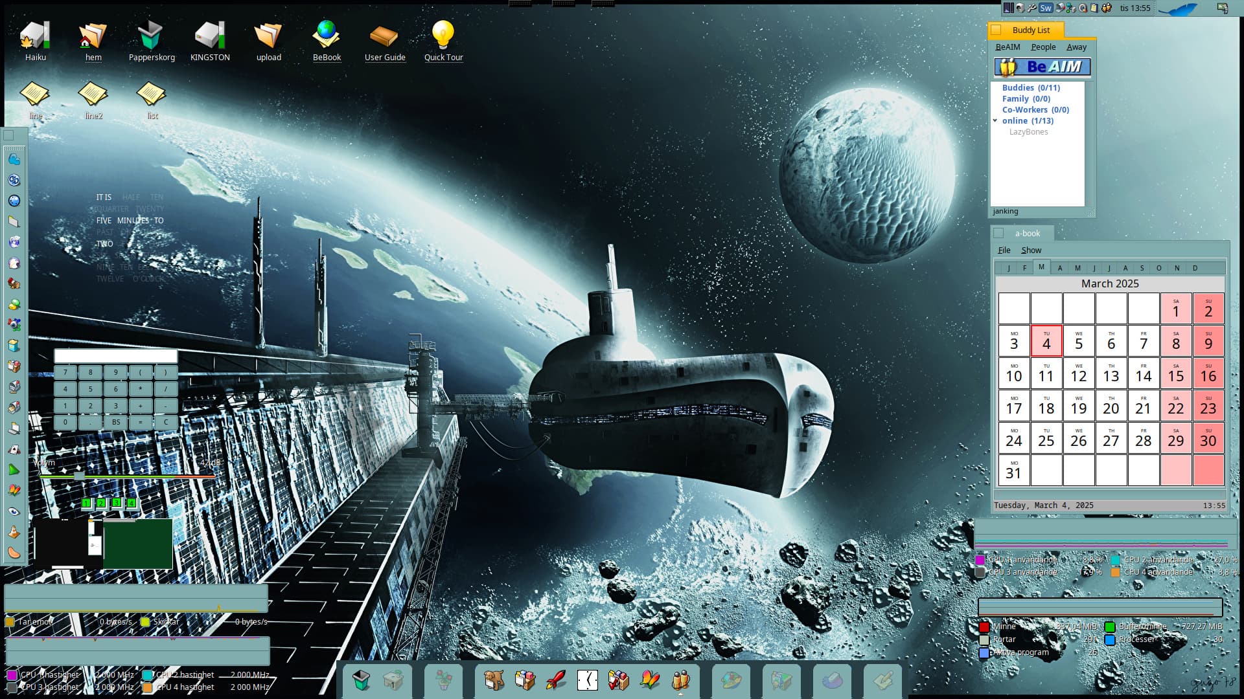This screenshot has height=699, width=1244.
Task: Select the M (March) month tab
Action: pyautogui.click(x=1041, y=267)
